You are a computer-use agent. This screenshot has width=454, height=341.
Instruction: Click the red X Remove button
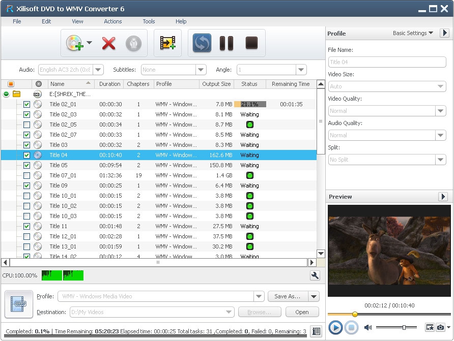(108, 43)
